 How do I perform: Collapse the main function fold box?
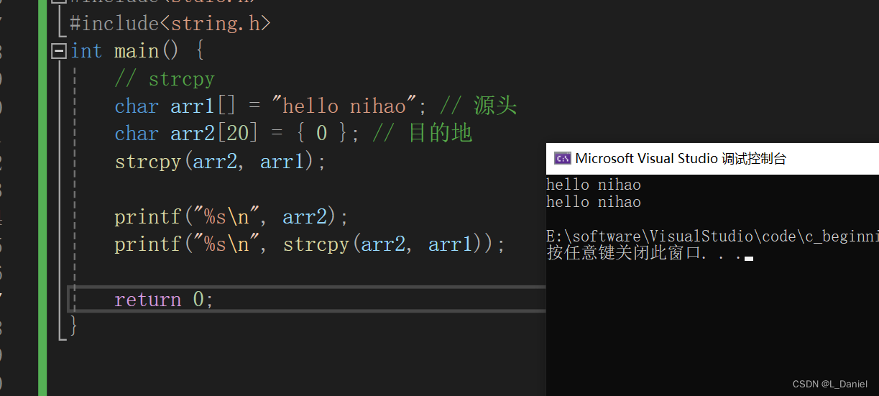point(59,52)
